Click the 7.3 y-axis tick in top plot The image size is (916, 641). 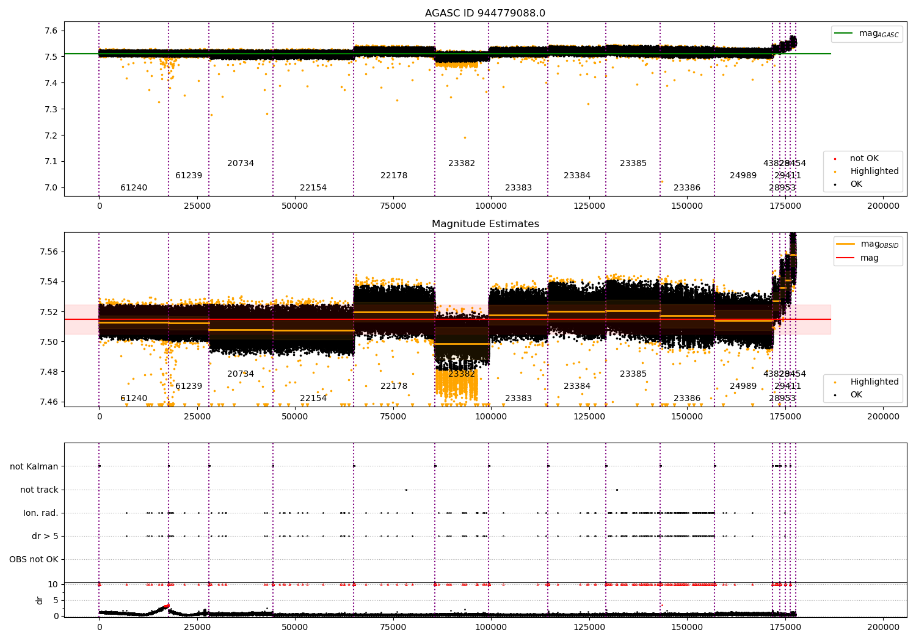click(52, 109)
